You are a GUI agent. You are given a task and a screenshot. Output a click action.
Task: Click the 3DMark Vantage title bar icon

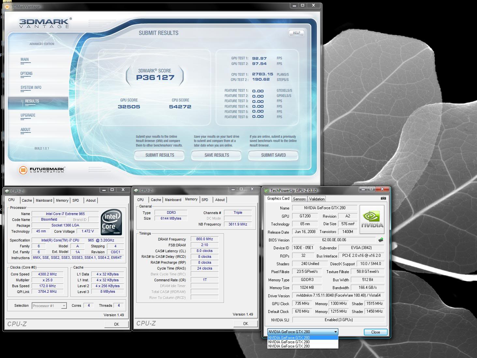(x=7, y=7)
